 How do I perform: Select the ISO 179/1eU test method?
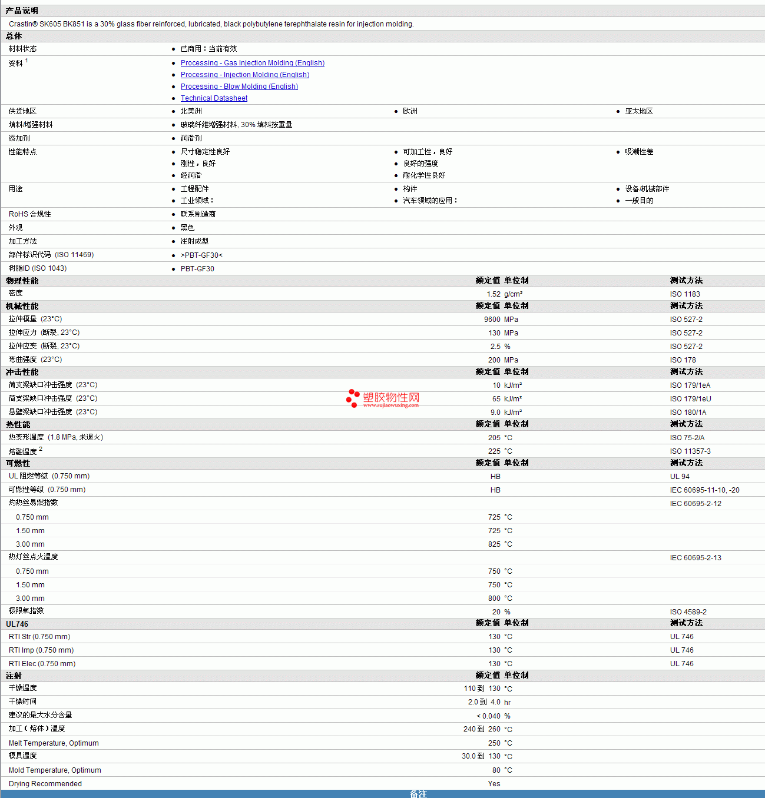click(x=691, y=399)
